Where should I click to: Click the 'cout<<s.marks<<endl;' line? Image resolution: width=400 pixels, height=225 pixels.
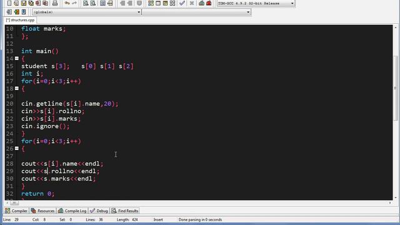click(58, 179)
